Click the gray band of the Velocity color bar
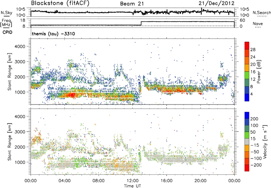Viewport: 271px width, 188px height. pos(247,142)
